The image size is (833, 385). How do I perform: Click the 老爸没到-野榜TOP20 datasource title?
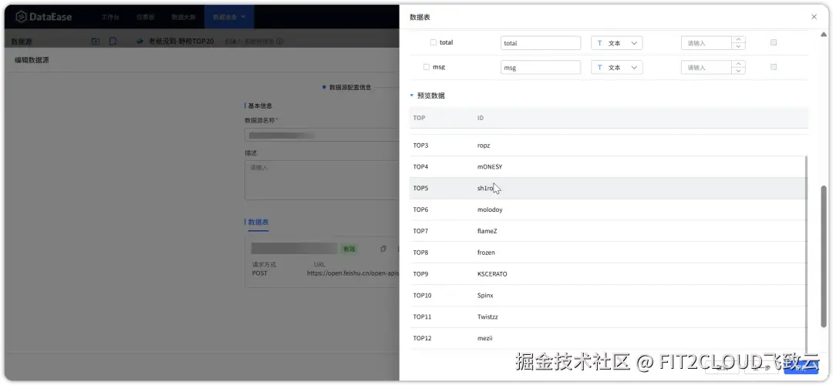181,42
